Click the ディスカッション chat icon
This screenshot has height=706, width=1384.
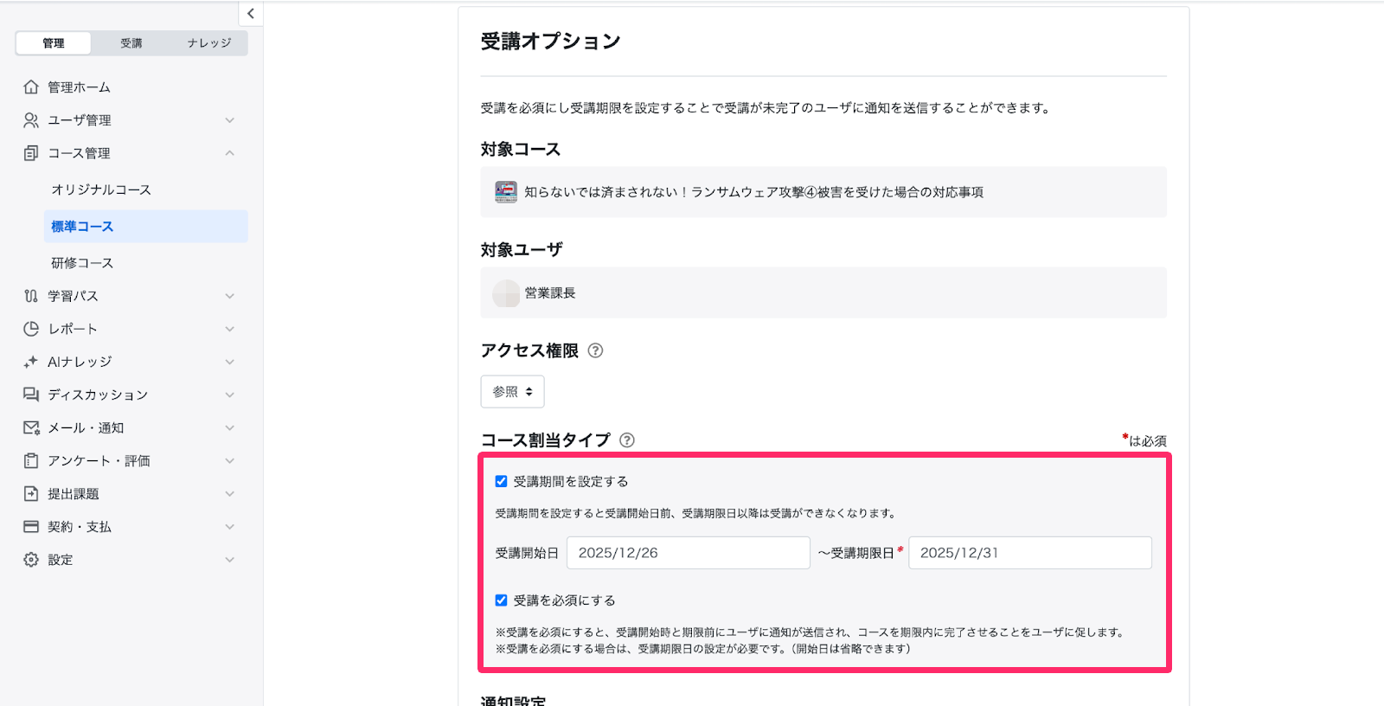point(31,395)
